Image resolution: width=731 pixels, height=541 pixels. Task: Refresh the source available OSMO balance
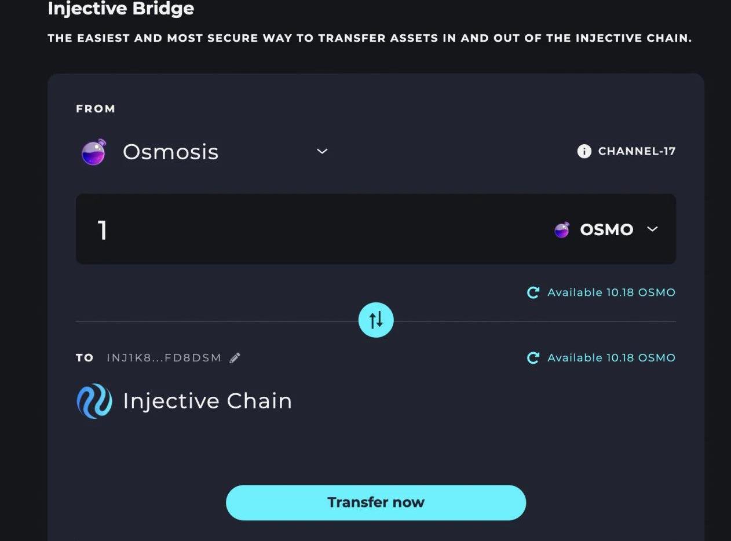click(533, 293)
